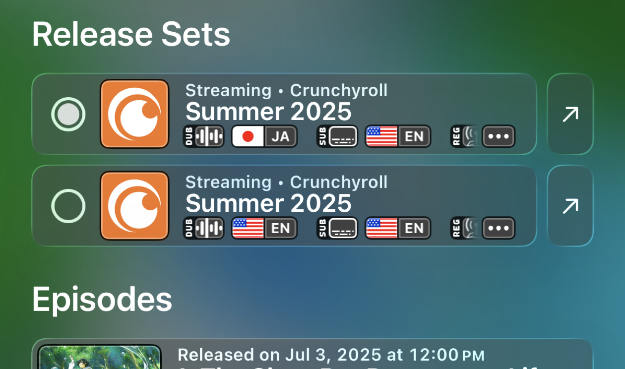Click the DUB audio waveform icon on first set
625x369 pixels.
pyautogui.click(x=203, y=136)
